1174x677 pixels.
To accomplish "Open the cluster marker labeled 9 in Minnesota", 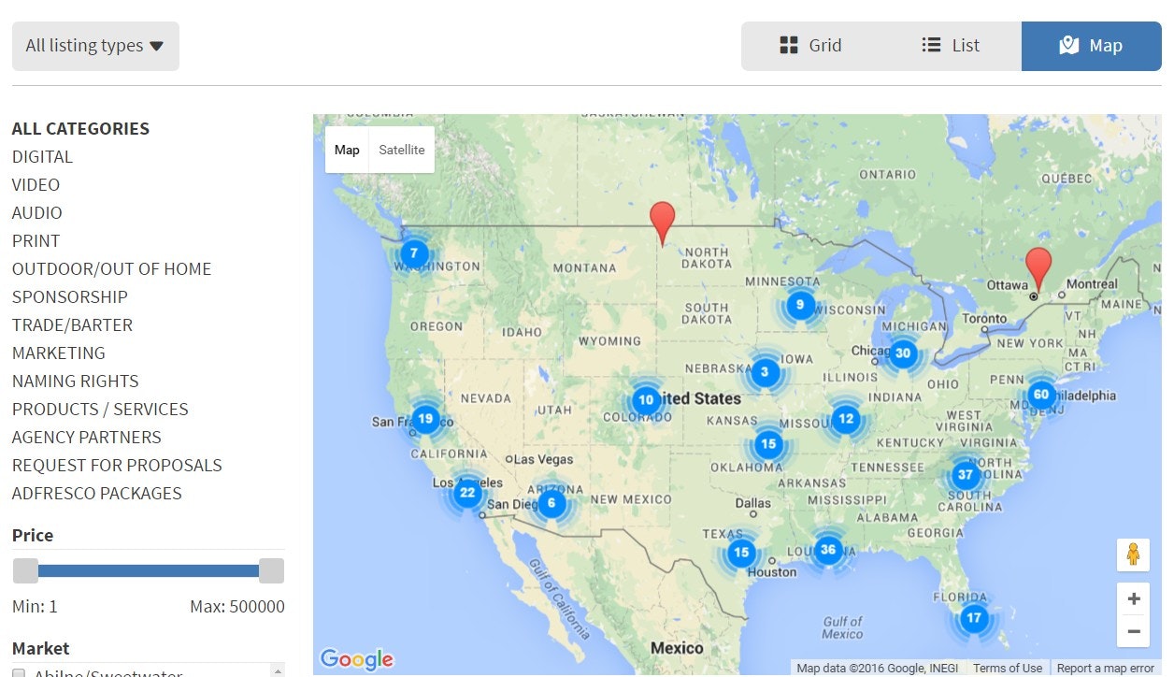I will click(x=800, y=305).
